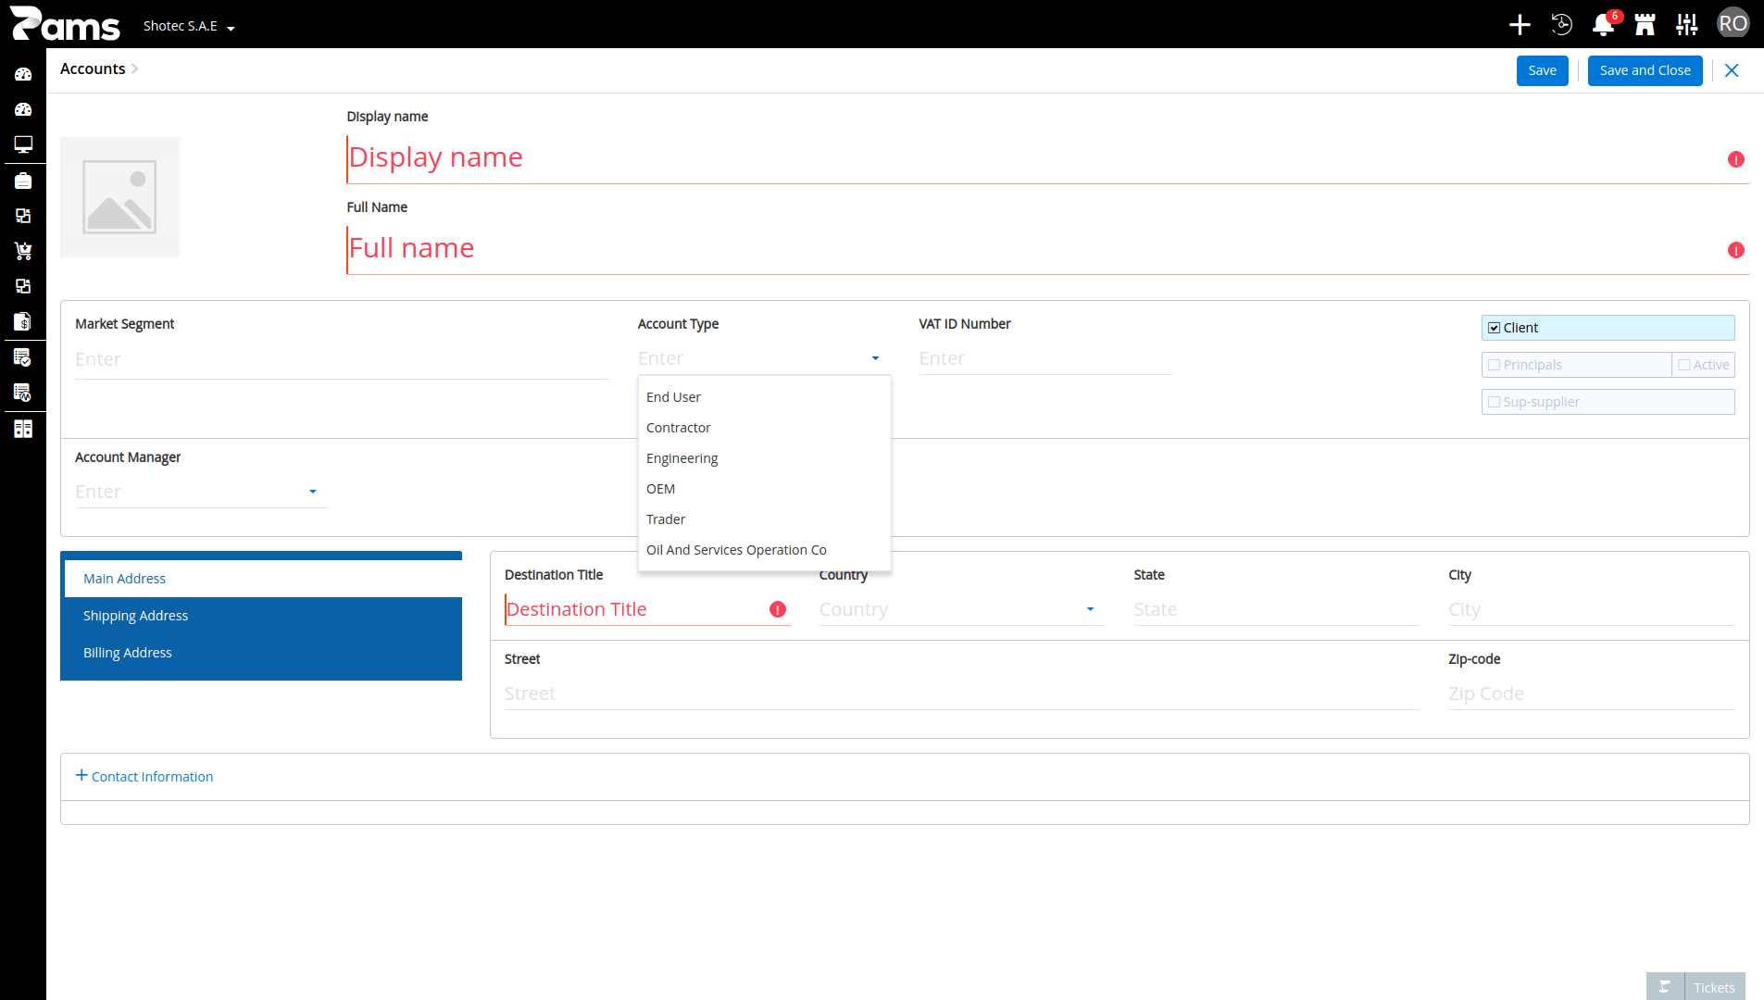Close the account form with X icon

(x=1732, y=70)
